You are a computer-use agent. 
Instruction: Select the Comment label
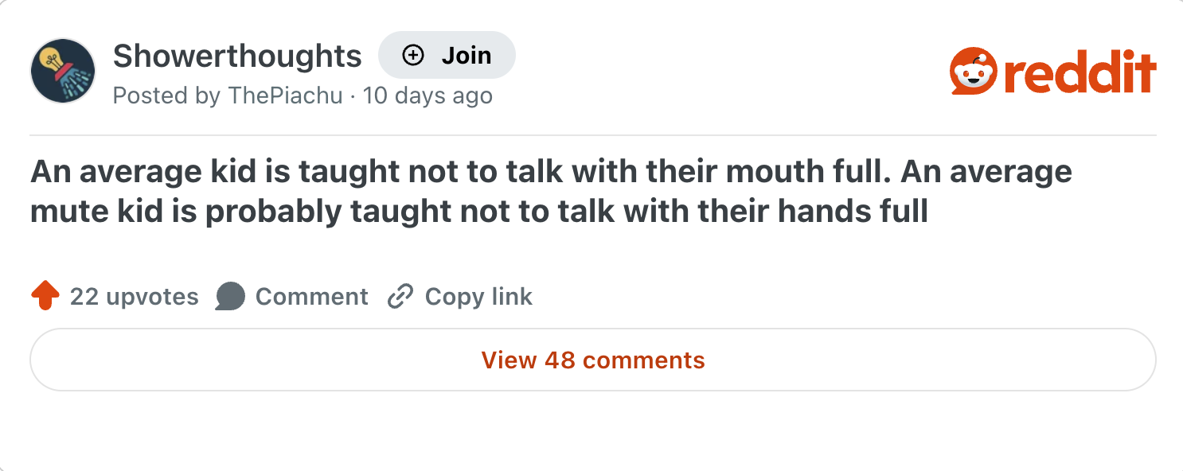coord(311,297)
